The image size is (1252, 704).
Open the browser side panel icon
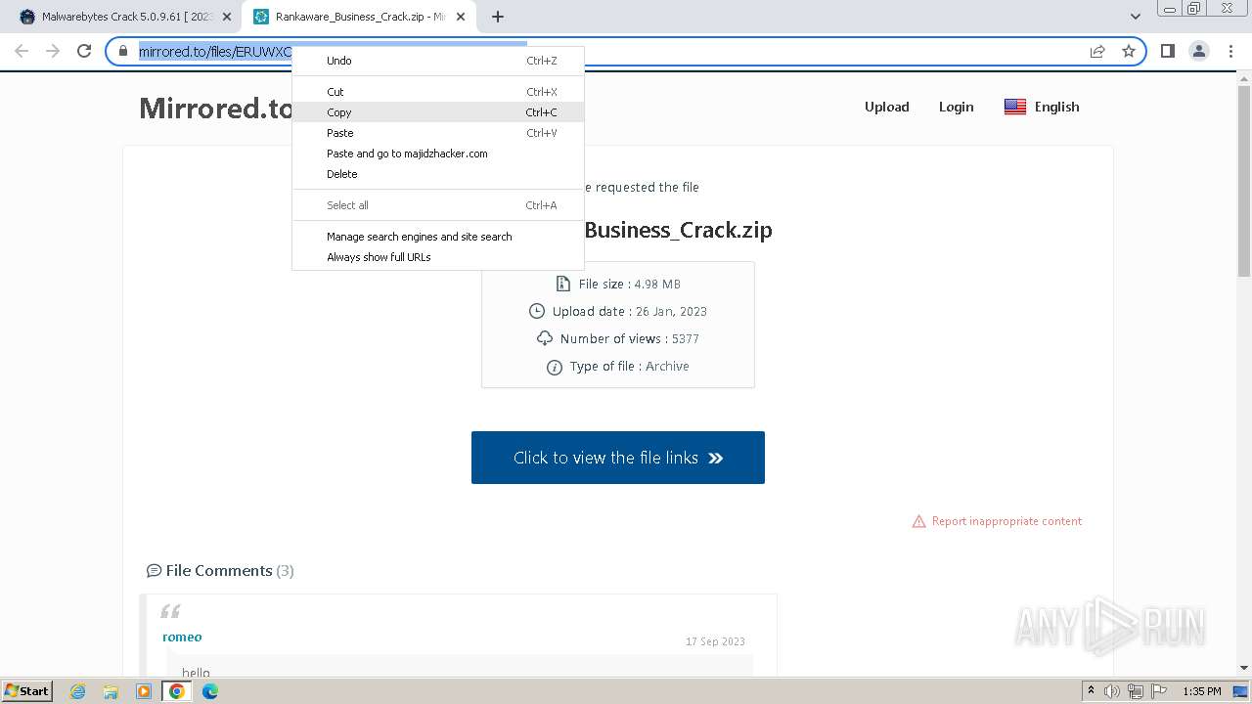click(x=1167, y=51)
